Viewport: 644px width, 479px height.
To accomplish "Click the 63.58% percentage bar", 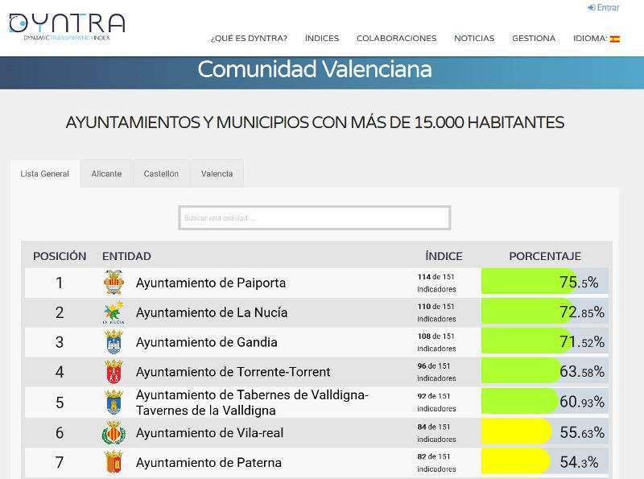I will (x=545, y=371).
